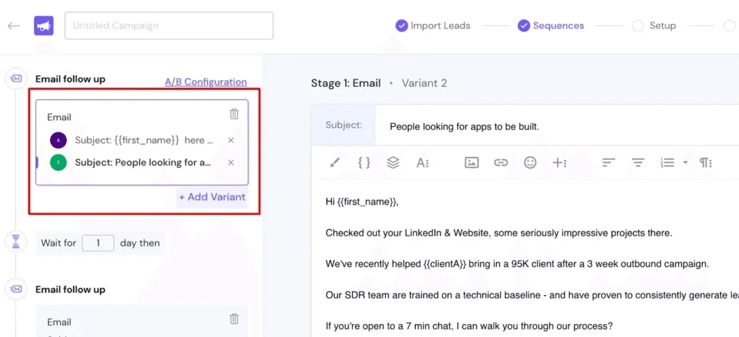Remove variant B with its X

click(x=231, y=163)
